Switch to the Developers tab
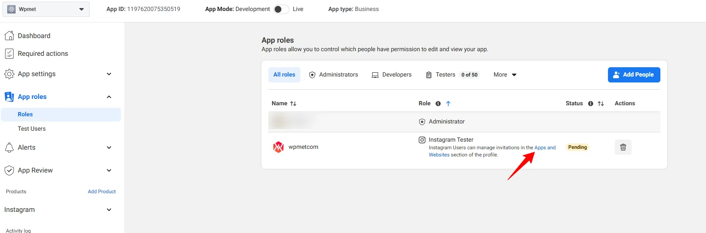 [392, 75]
